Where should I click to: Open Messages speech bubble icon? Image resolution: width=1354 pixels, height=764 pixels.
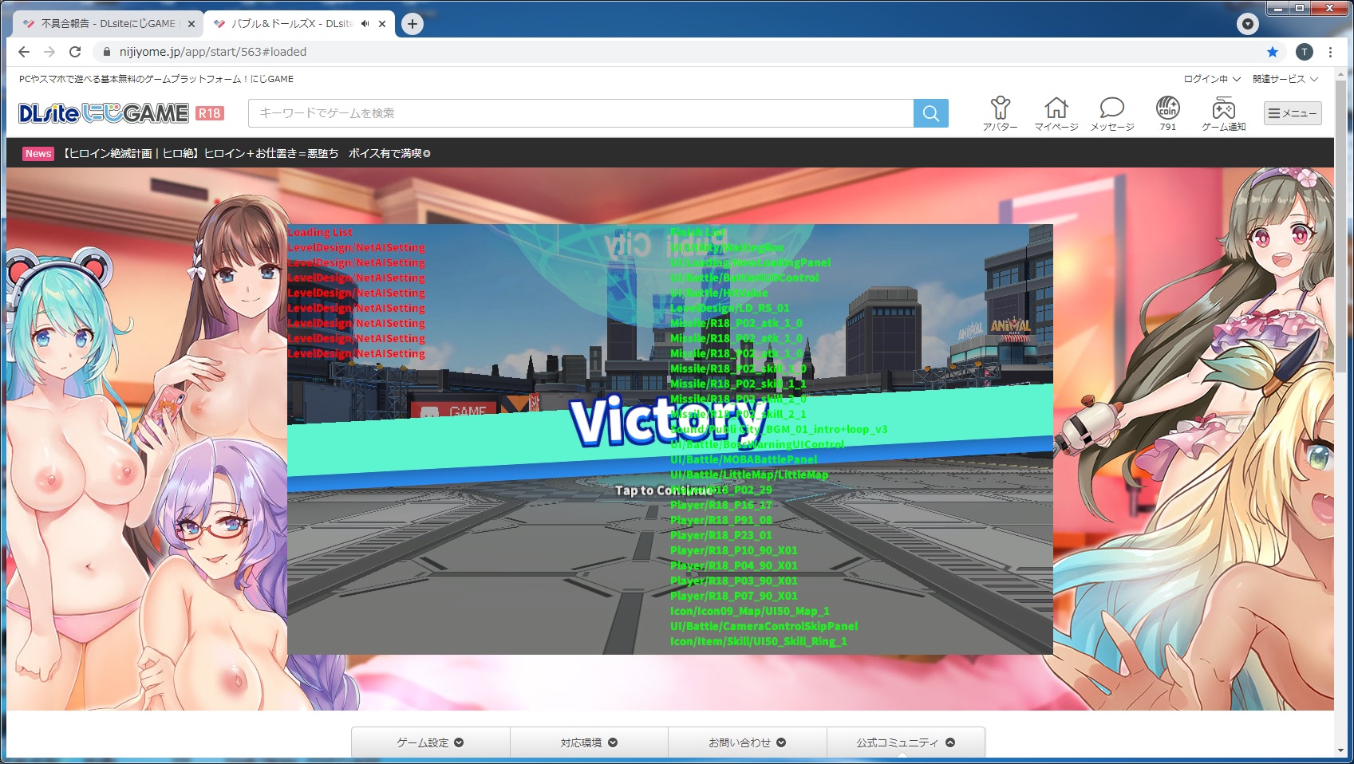[x=1111, y=113]
